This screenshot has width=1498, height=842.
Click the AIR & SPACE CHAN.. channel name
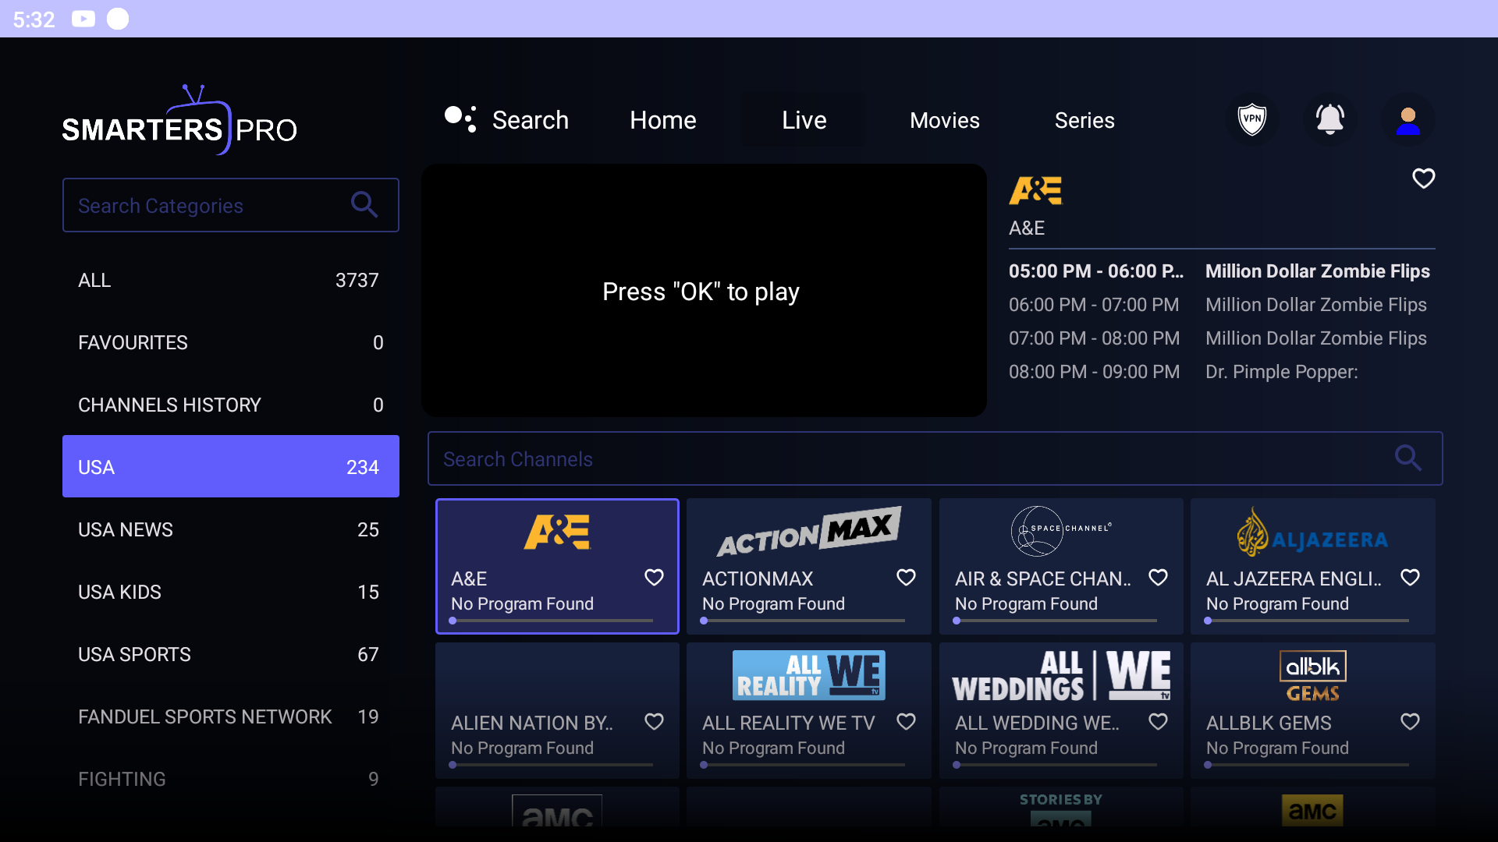[1043, 578]
